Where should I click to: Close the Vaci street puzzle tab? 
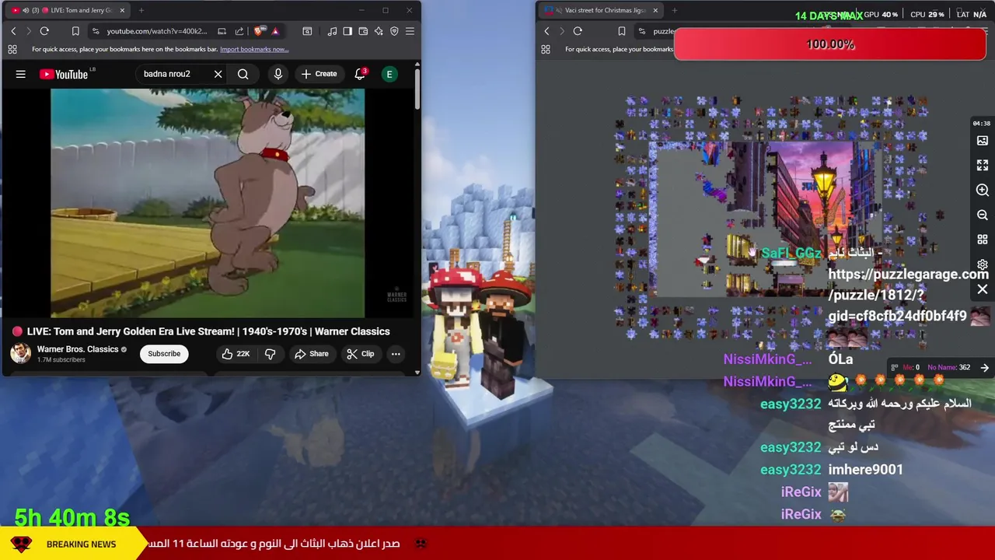[x=655, y=10]
